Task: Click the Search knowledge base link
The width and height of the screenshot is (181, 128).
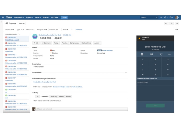Action: 61,87
